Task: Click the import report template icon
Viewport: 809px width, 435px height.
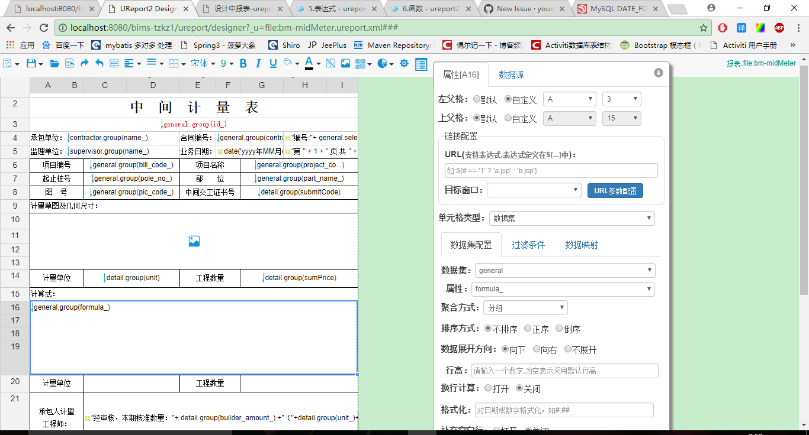Action: [69, 63]
